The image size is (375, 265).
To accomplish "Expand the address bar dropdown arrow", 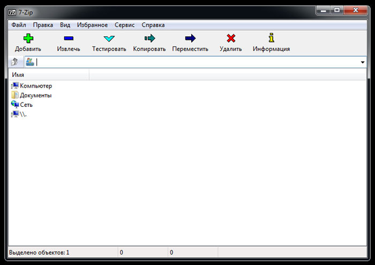I will pos(363,63).
